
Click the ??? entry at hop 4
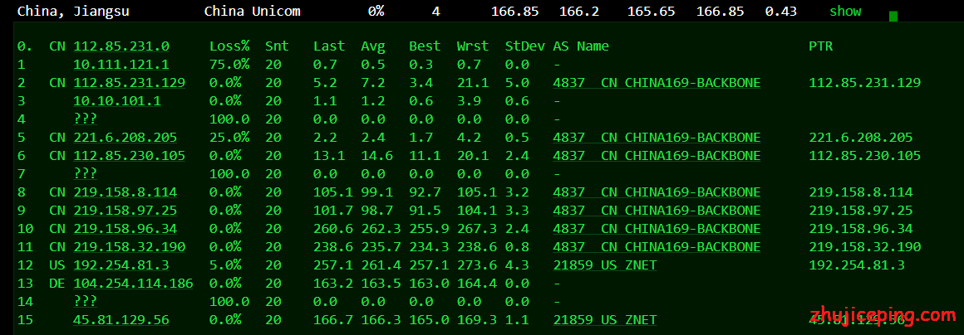[85, 119]
